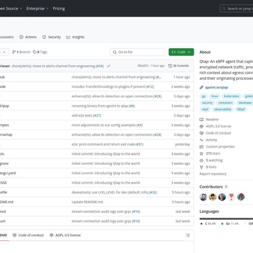The height and width of the screenshot is (253, 253).
Task: Open pull request #12 link
Action: pos(150,87)
